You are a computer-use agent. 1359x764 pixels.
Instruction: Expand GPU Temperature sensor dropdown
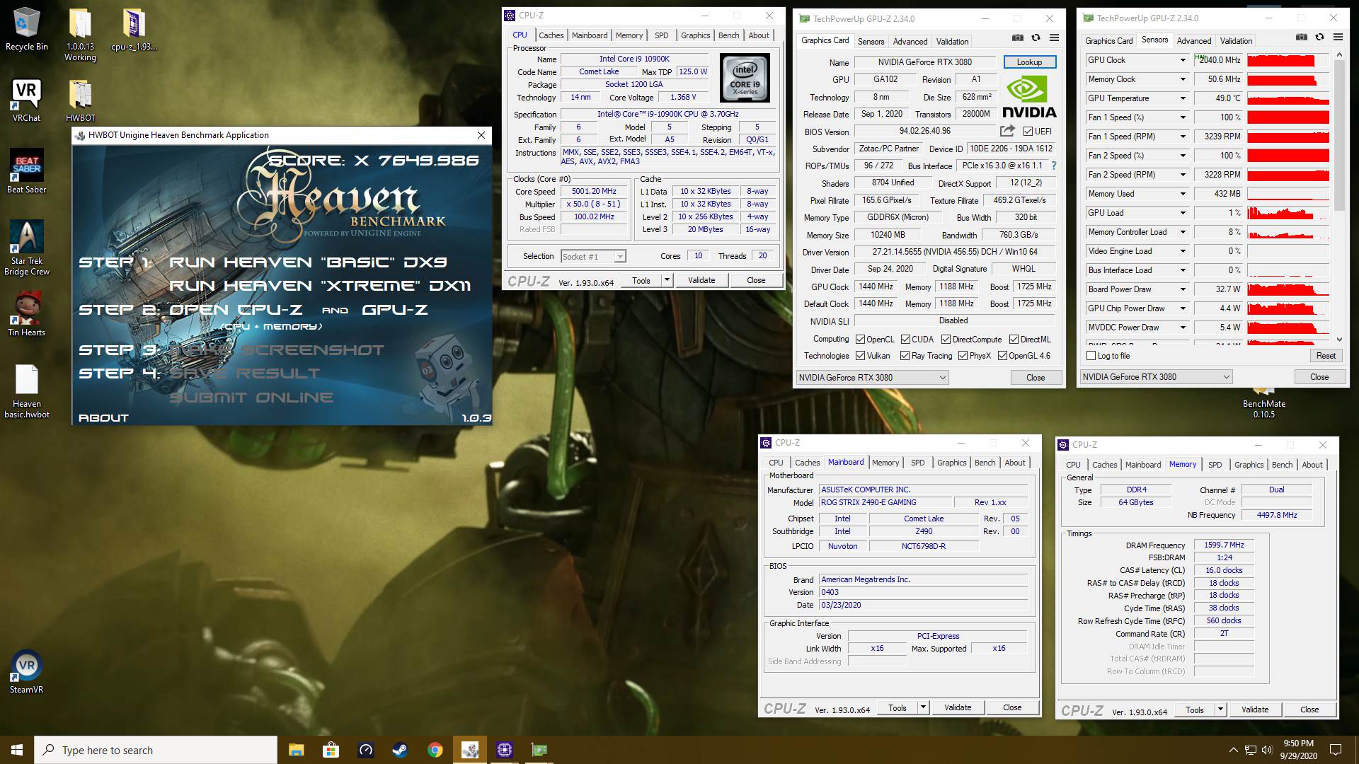click(x=1182, y=98)
